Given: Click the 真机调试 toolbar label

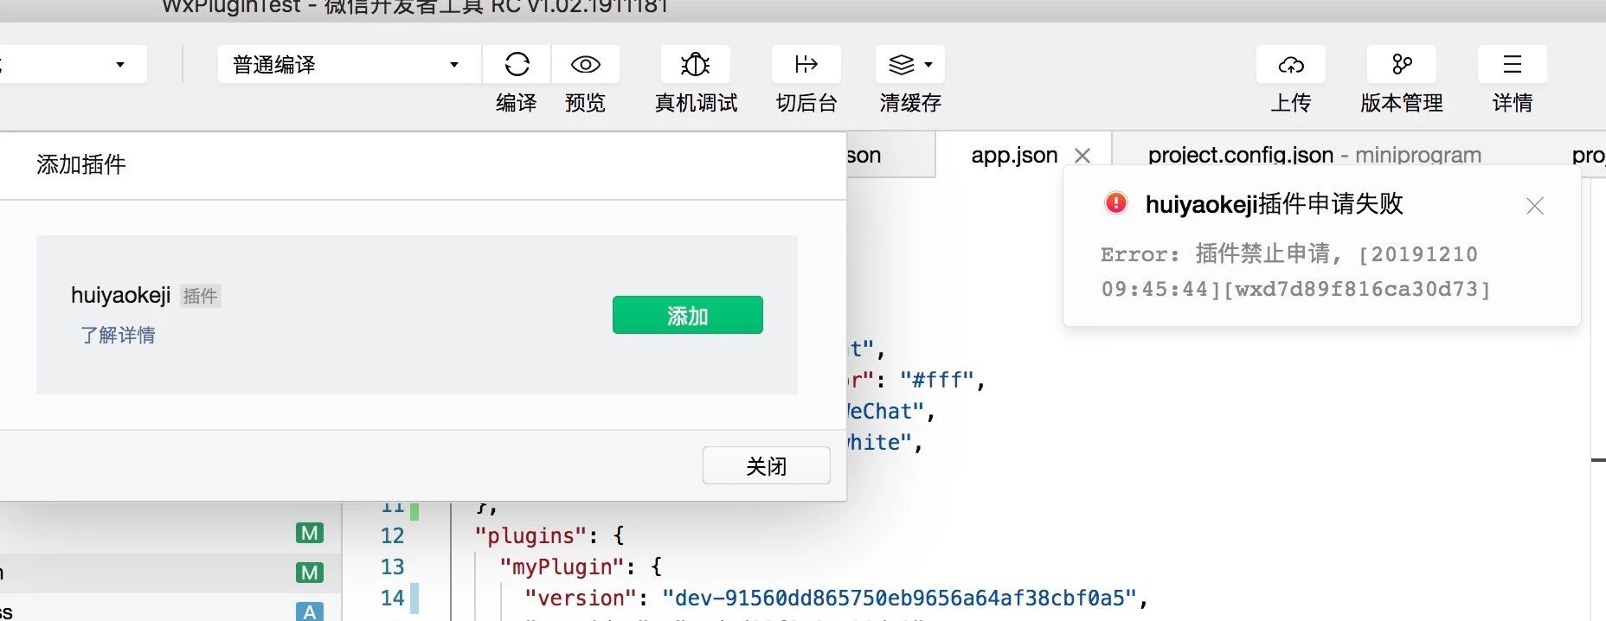Looking at the screenshot, I should [x=697, y=103].
